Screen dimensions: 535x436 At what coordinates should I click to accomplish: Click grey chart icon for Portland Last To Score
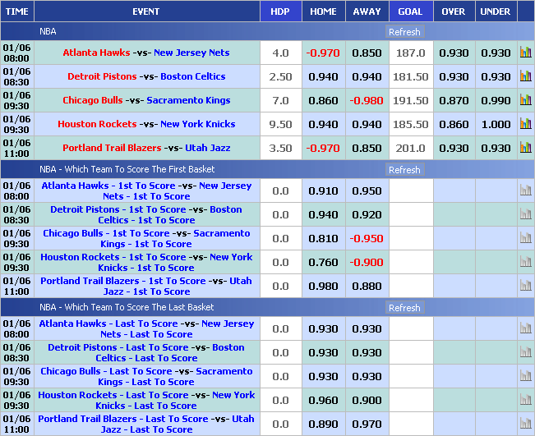click(x=525, y=424)
